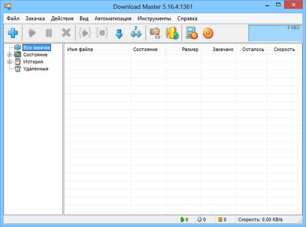Click the Delete download X icon
Image resolution: width=306 pixels, height=227 pixels.
tap(66, 33)
